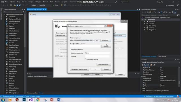The height and width of the screenshot is (102, 181).
Task: Click the notifications icon in the status bar
Action: pos(178,96)
